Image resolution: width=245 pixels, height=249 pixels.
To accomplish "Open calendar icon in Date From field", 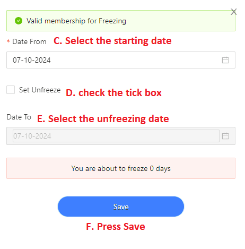I will [x=225, y=60].
